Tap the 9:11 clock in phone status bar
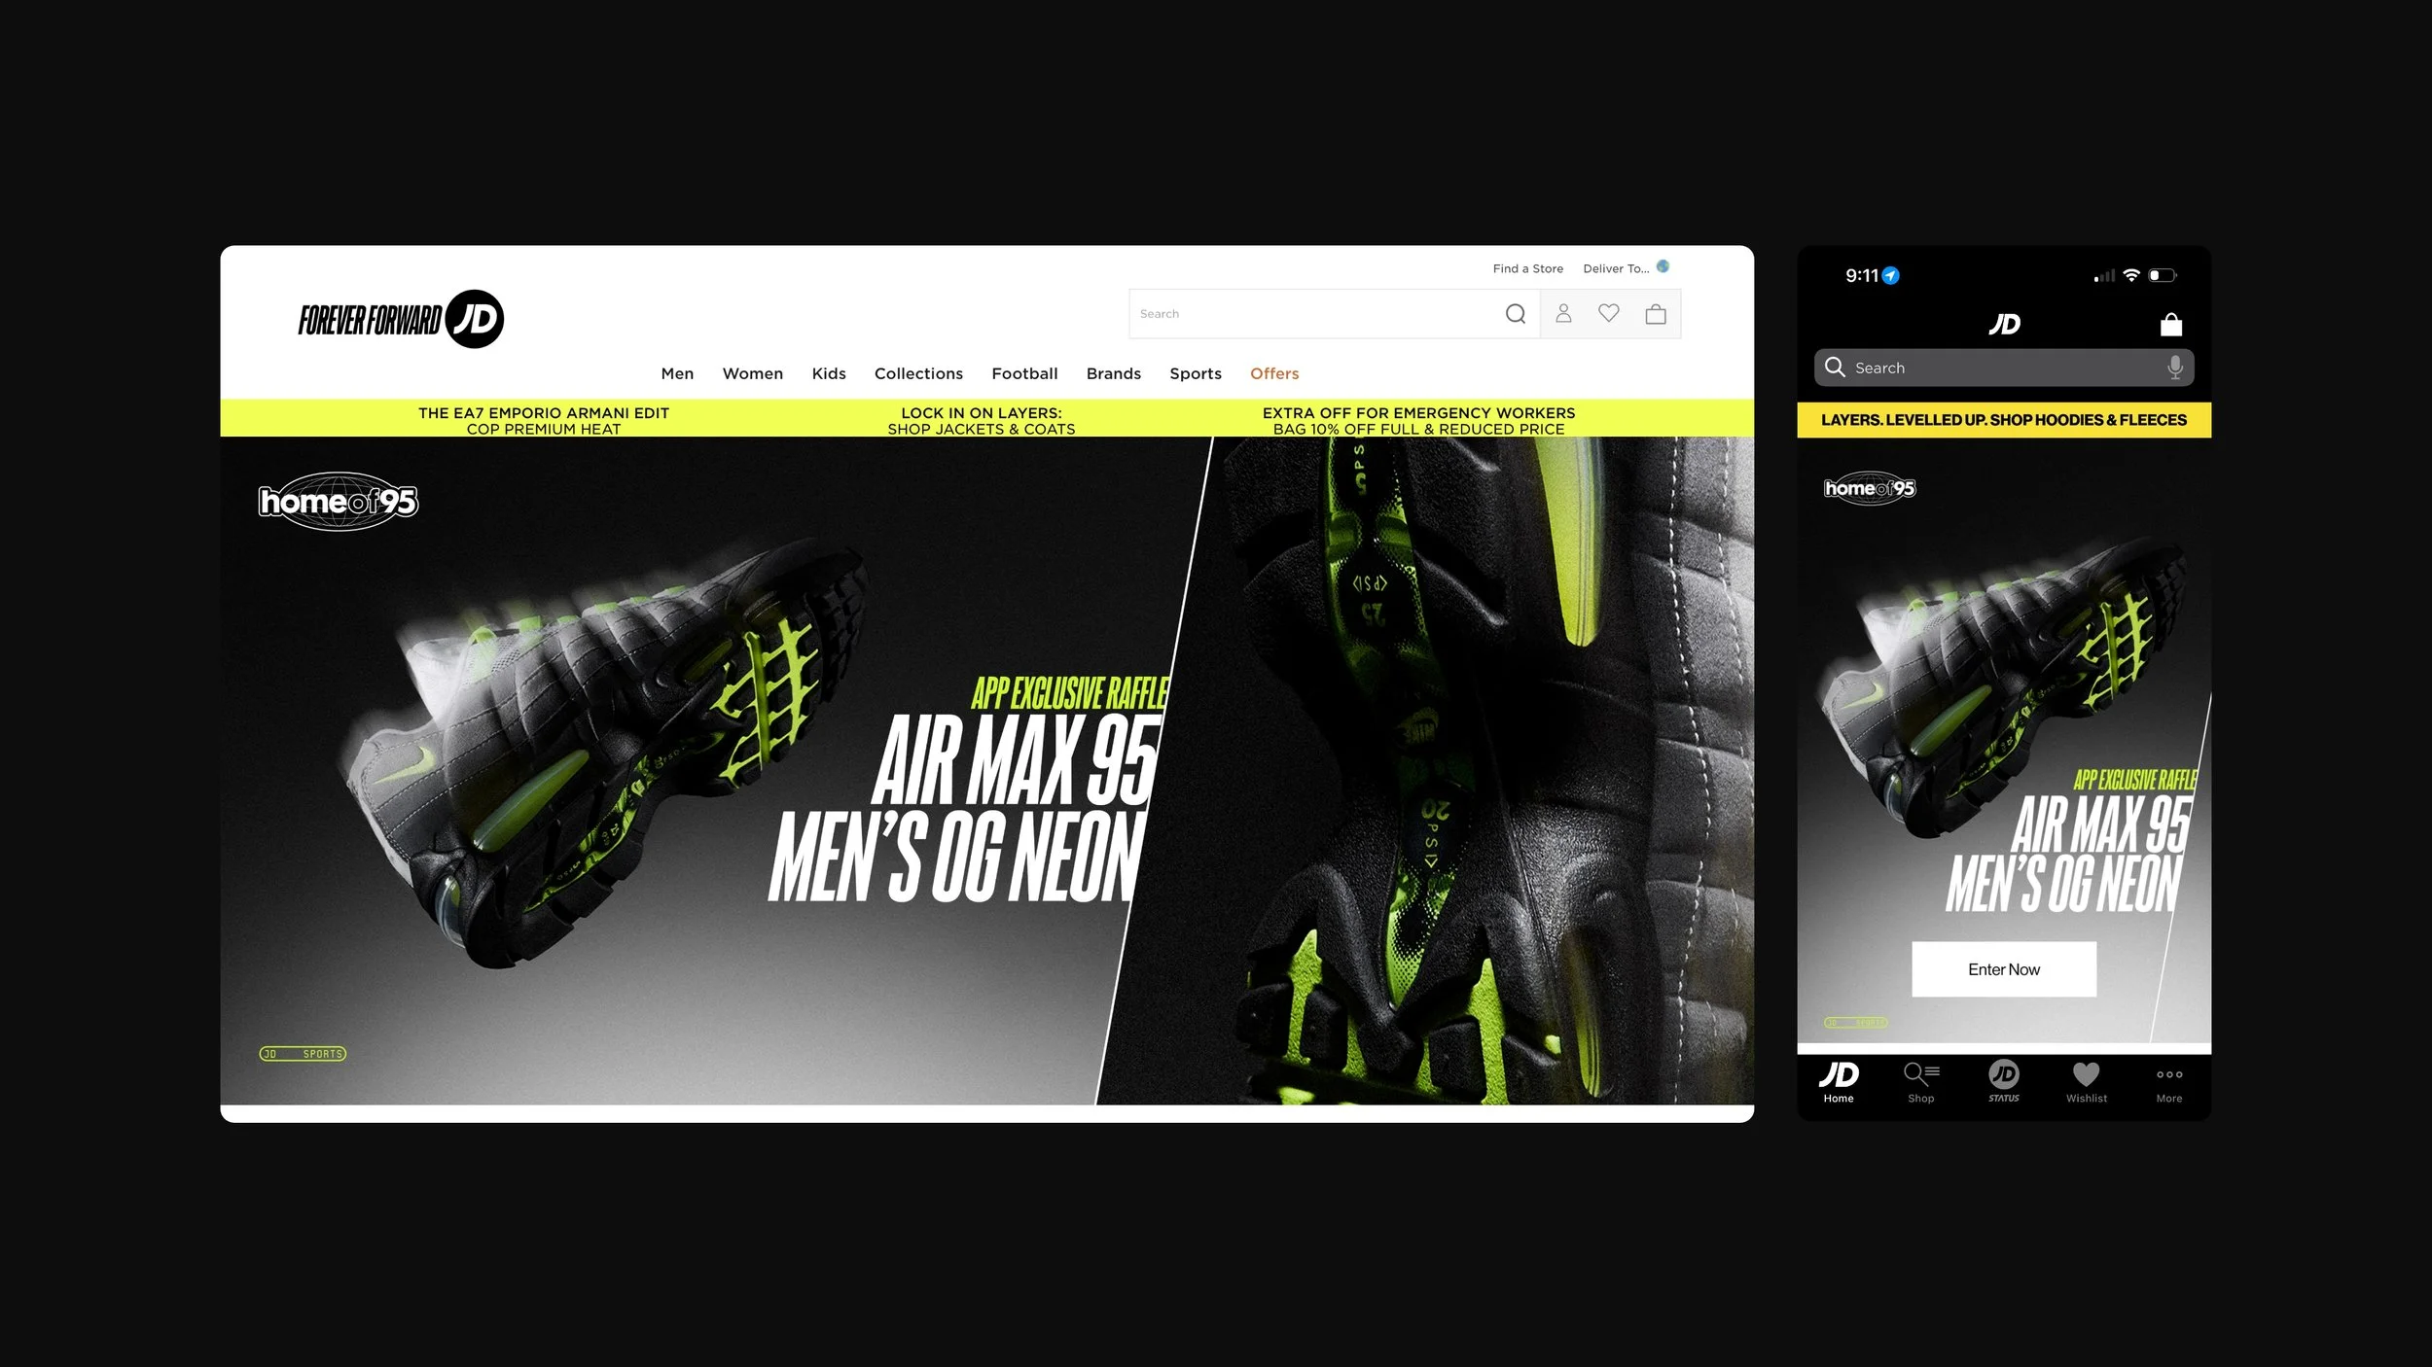The image size is (2432, 1367). pyautogui.click(x=1862, y=276)
